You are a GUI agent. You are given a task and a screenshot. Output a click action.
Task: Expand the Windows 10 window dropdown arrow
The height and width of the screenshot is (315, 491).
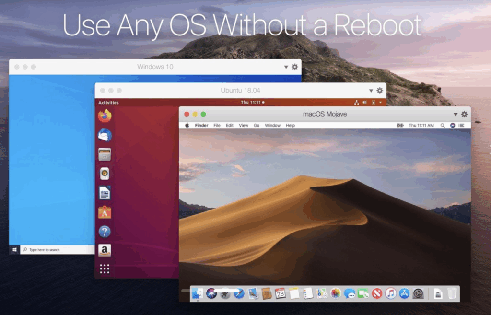286,67
